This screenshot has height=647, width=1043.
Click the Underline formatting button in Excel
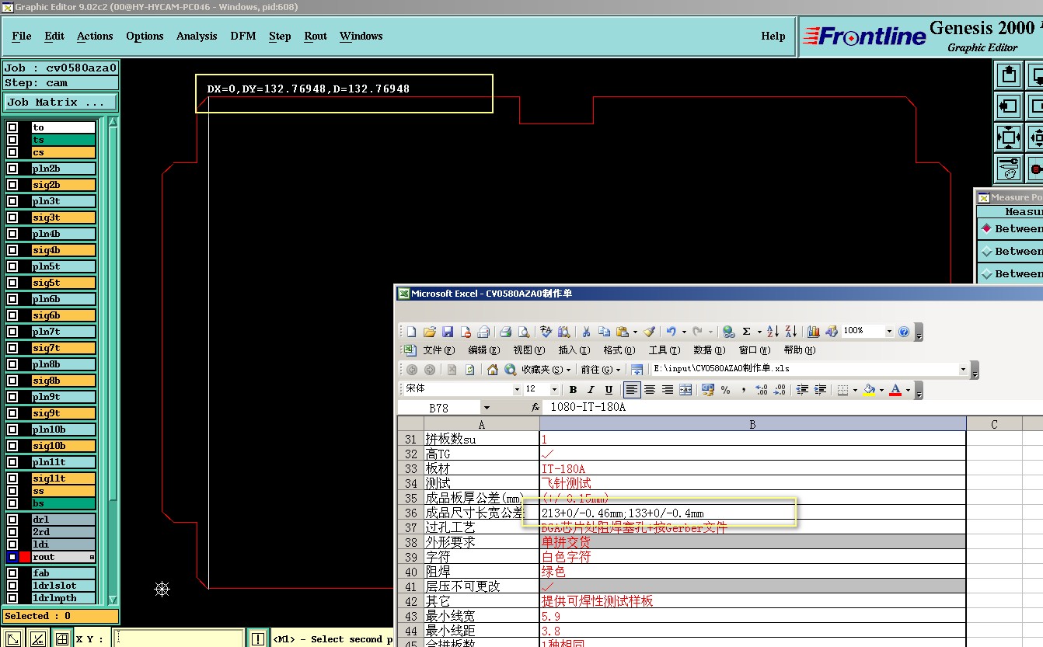click(609, 390)
